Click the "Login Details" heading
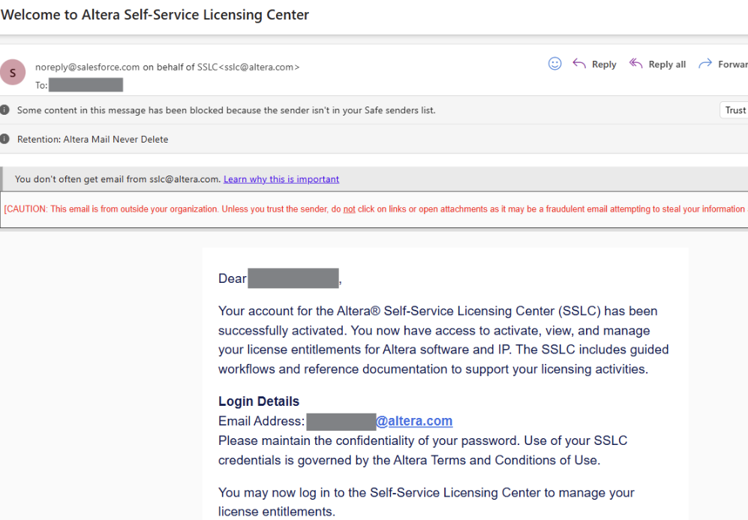Image resolution: width=748 pixels, height=520 pixels. tap(259, 401)
